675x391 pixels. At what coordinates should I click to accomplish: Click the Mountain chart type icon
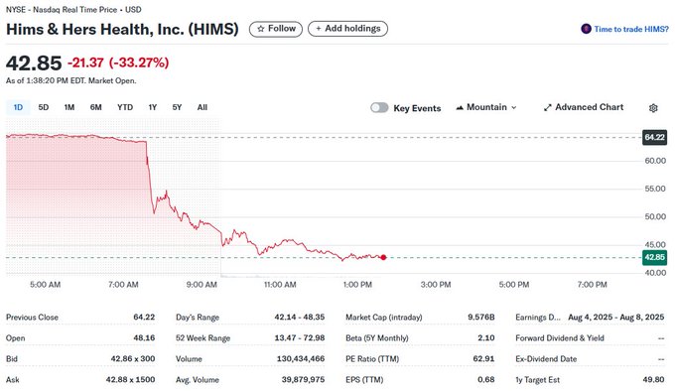click(460, 107)
